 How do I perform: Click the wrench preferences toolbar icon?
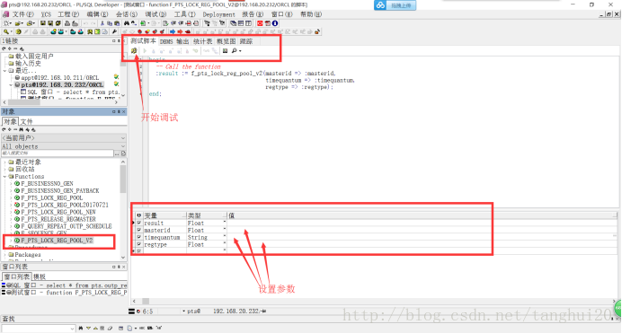pyautogui.click(x=114, y=31)
